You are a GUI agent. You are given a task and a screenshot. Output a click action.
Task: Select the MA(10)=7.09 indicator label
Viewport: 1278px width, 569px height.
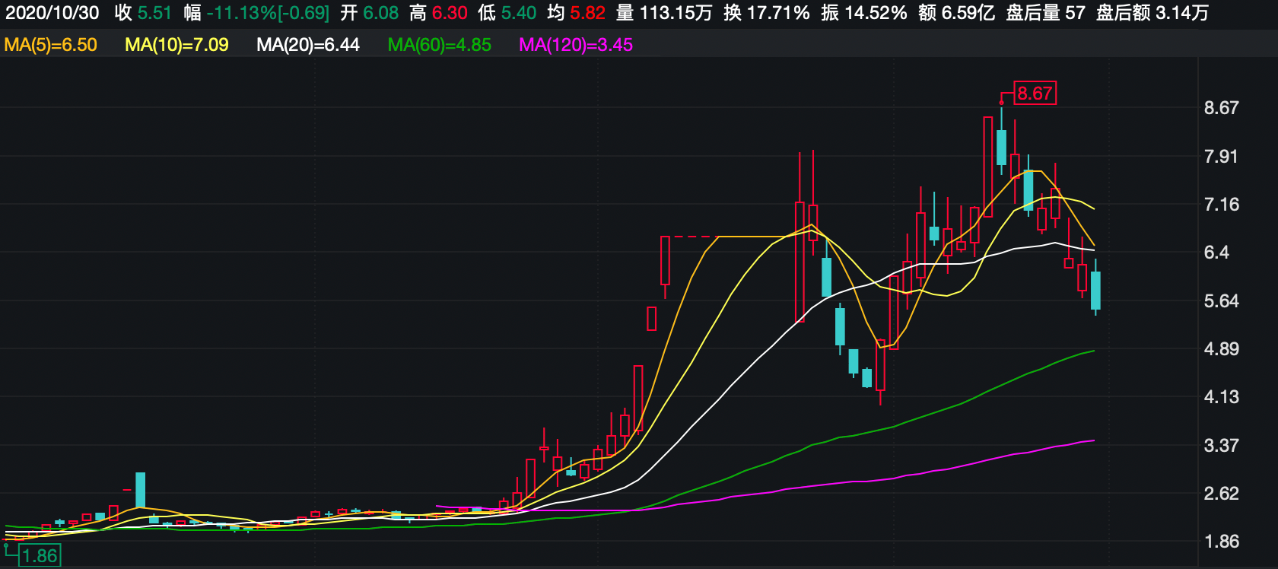point(176,45)
